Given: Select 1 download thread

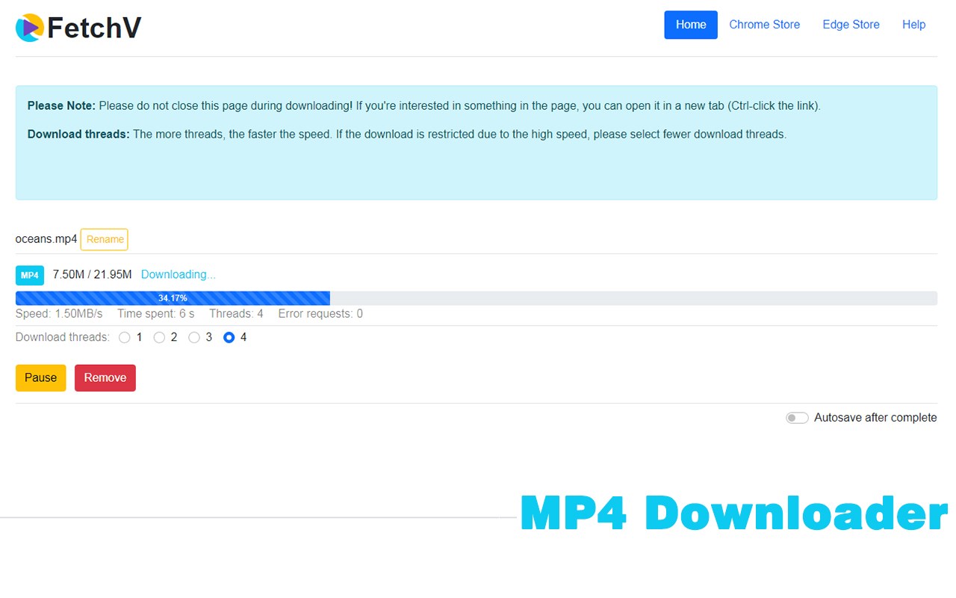Looking at the screenshot, I should point(125,337).
